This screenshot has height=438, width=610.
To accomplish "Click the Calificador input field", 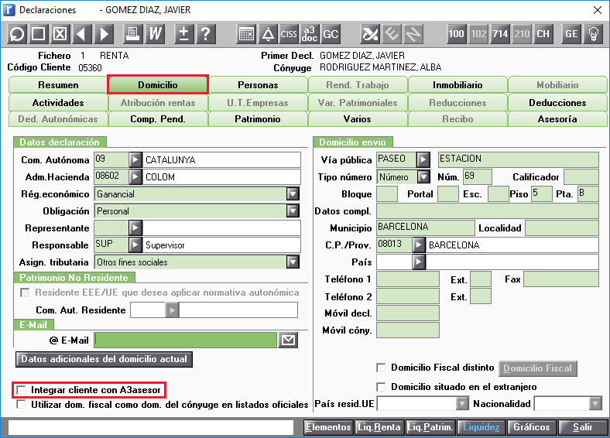I will 581,177.
